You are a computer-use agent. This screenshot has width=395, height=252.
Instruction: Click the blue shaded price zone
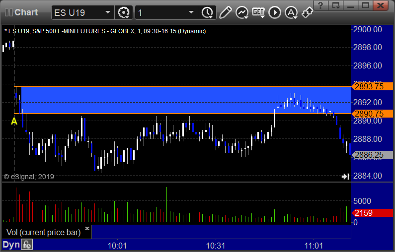[186, 100]
